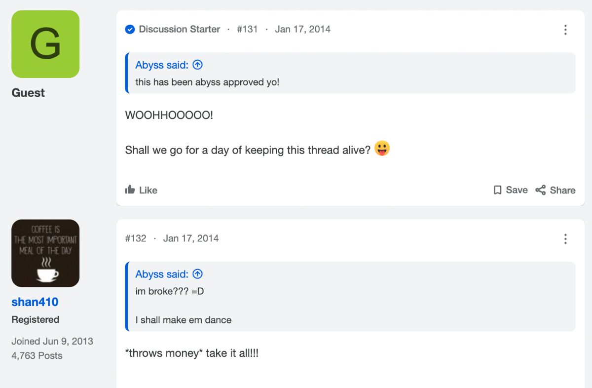Share post #131 via Share label

[555, 190]
